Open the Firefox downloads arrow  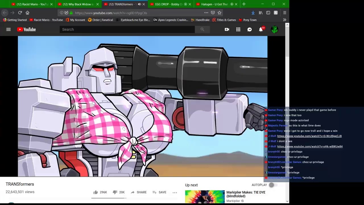[x=253, y=13]
